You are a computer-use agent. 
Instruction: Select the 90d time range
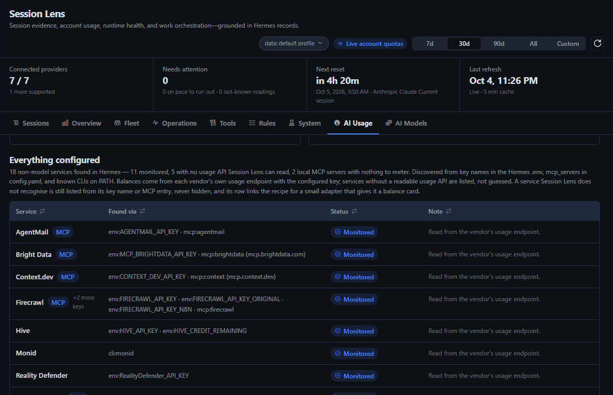tap(499, 44)
